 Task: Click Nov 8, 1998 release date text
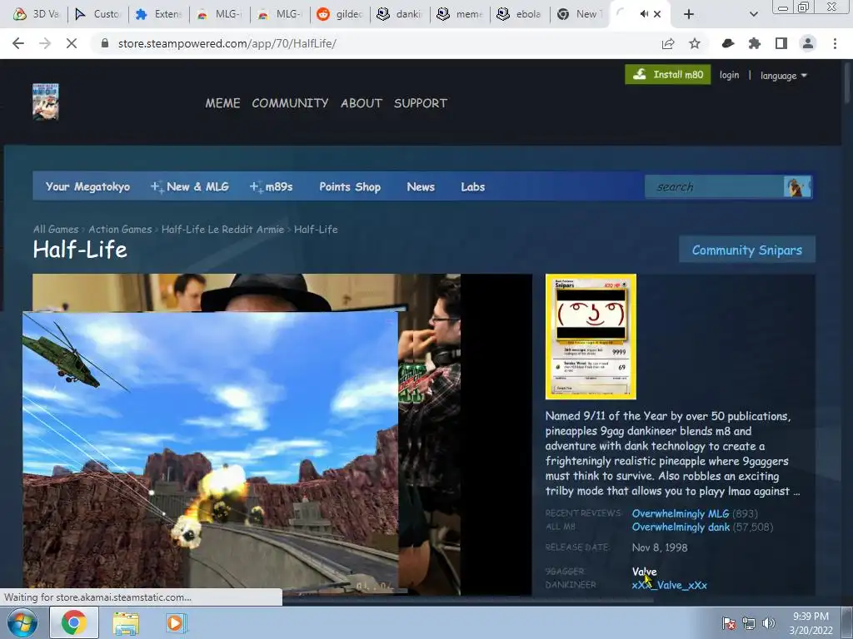pyautogui.click(x=660, y=547)
